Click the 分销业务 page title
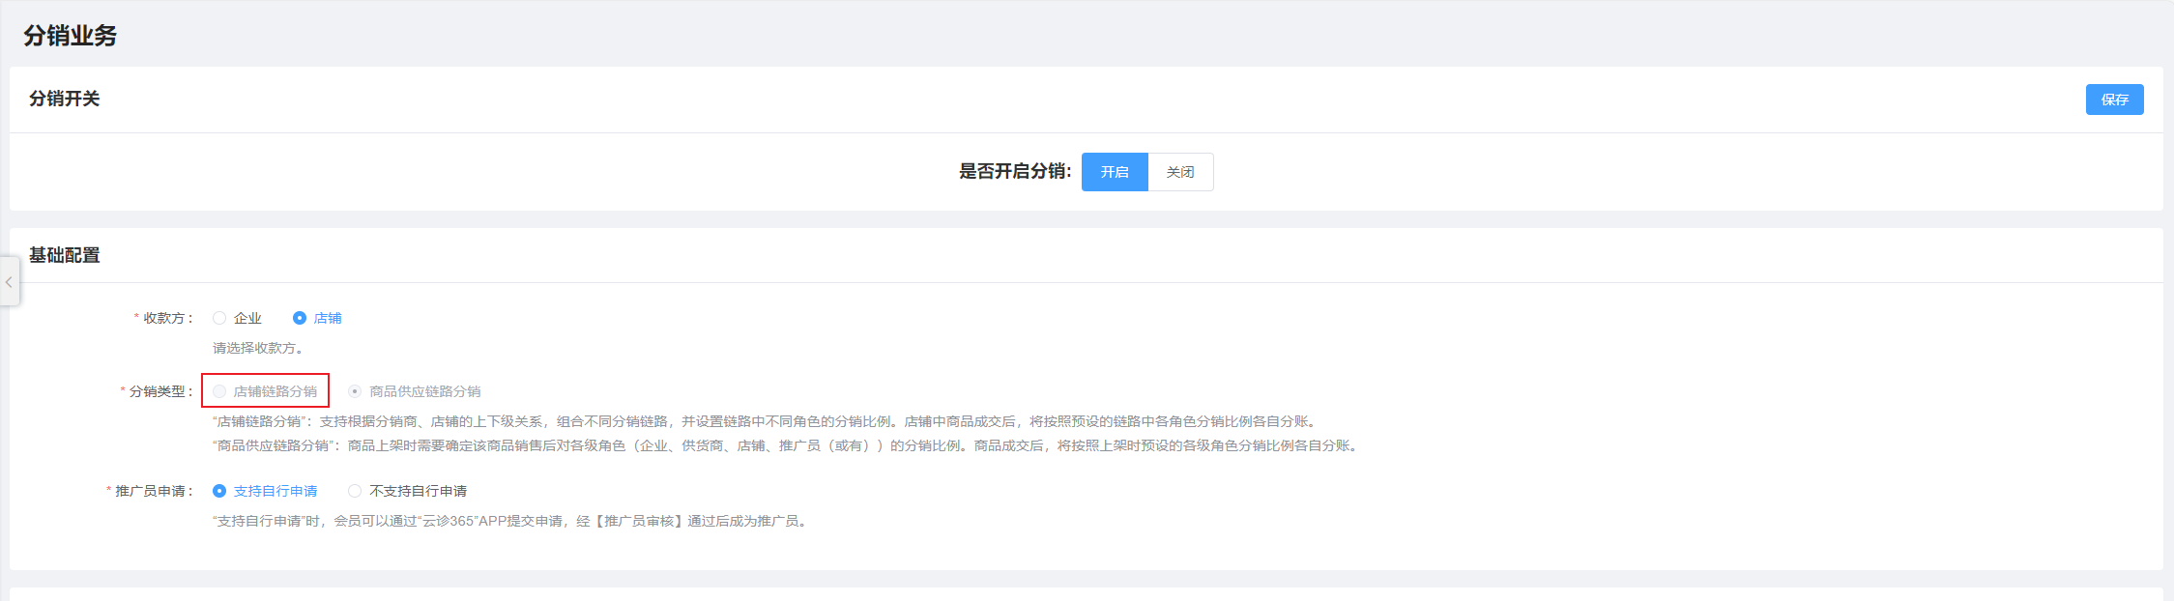 tap(70, 36)
